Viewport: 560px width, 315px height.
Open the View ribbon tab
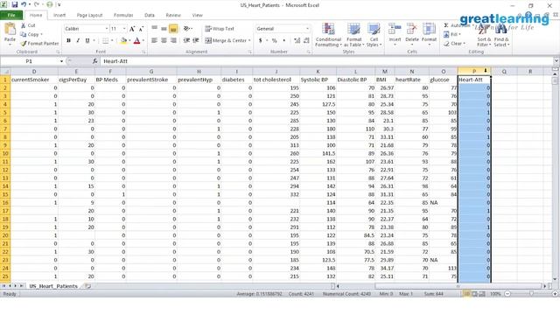tap(197, 15)
